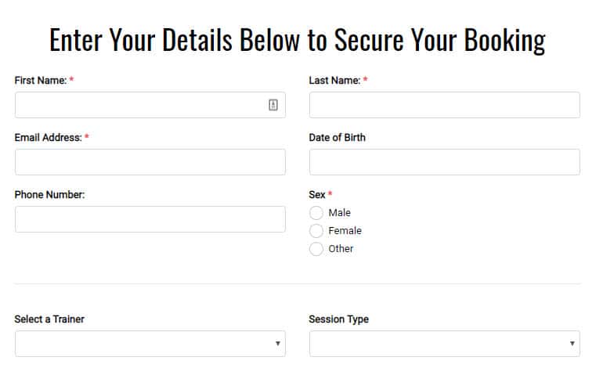Click the Session Type label
This screenshot has width=592, height=368.
(338, 319)
